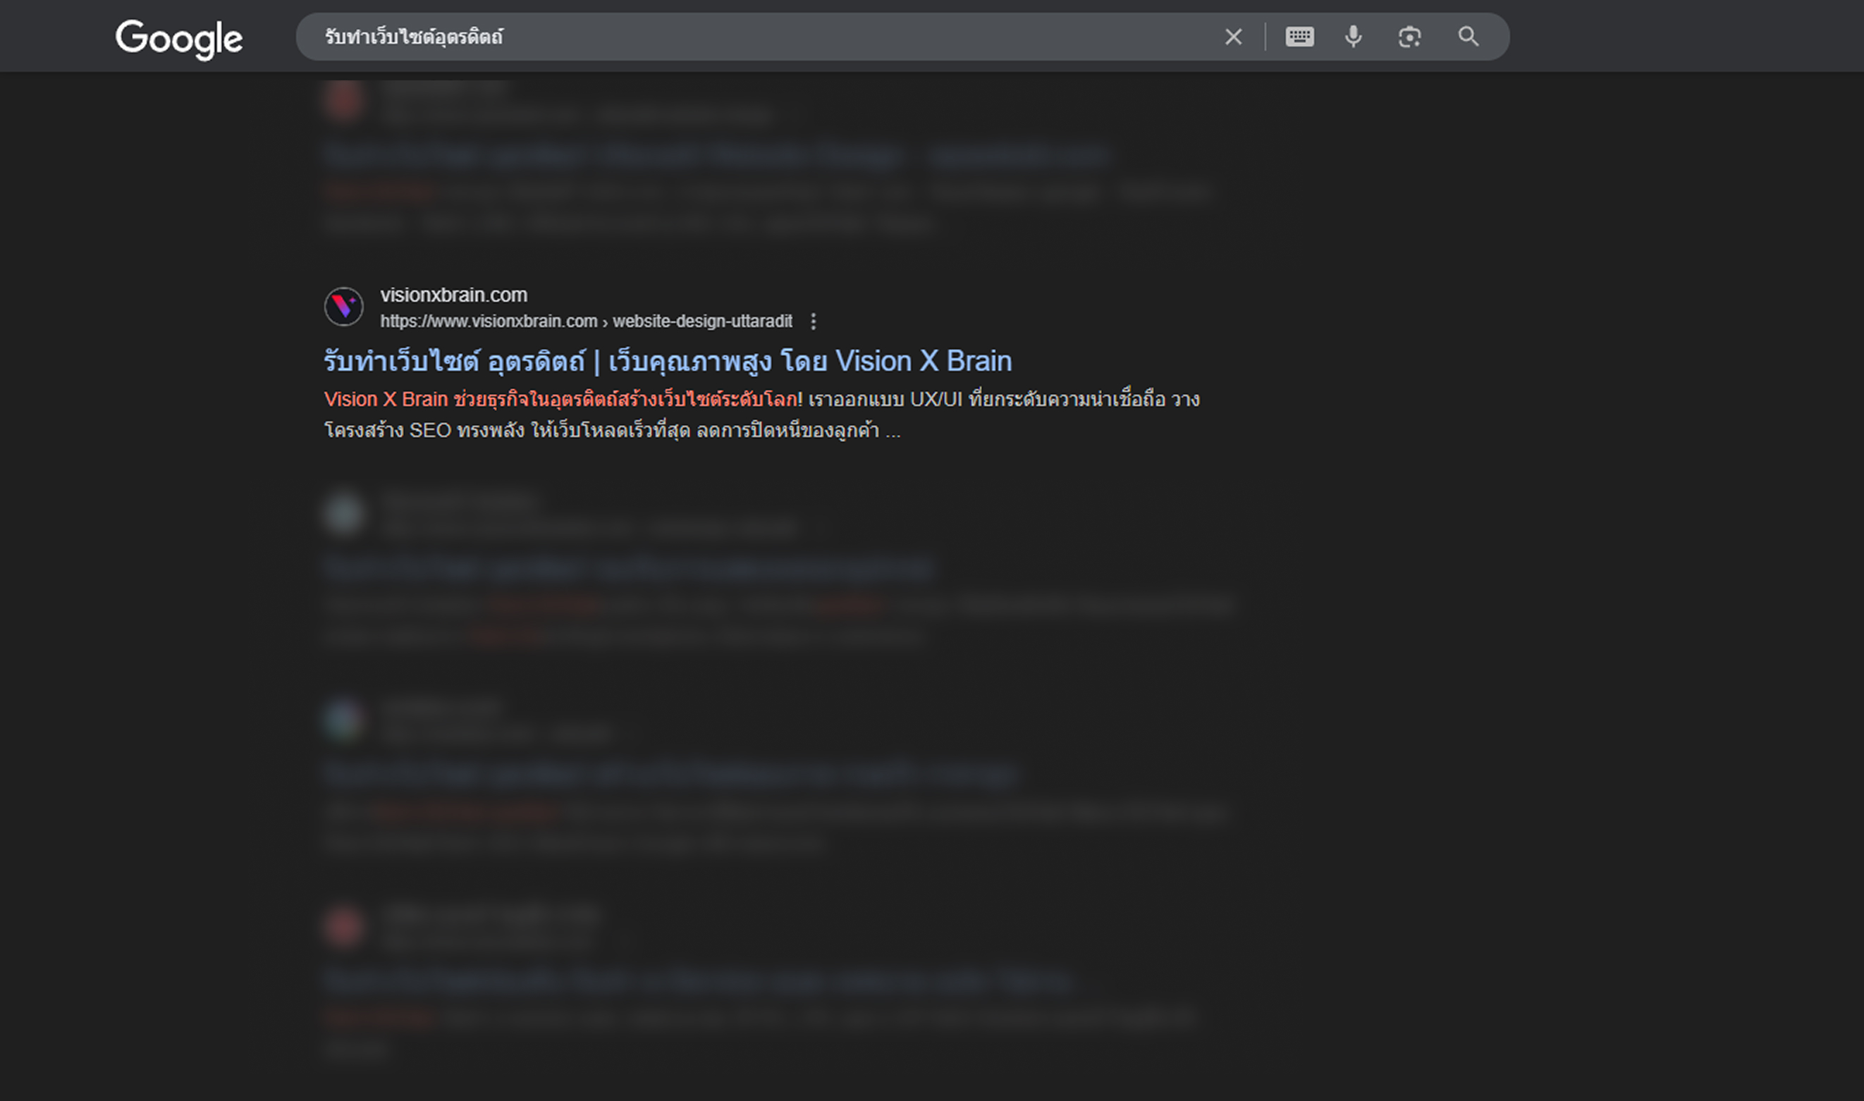Start voice search with microphone icon
This screenshot has height=1101, width=1864.
(1354, 37)
